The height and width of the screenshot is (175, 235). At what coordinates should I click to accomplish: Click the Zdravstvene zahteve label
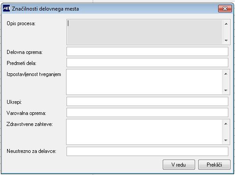pos(30,124)
